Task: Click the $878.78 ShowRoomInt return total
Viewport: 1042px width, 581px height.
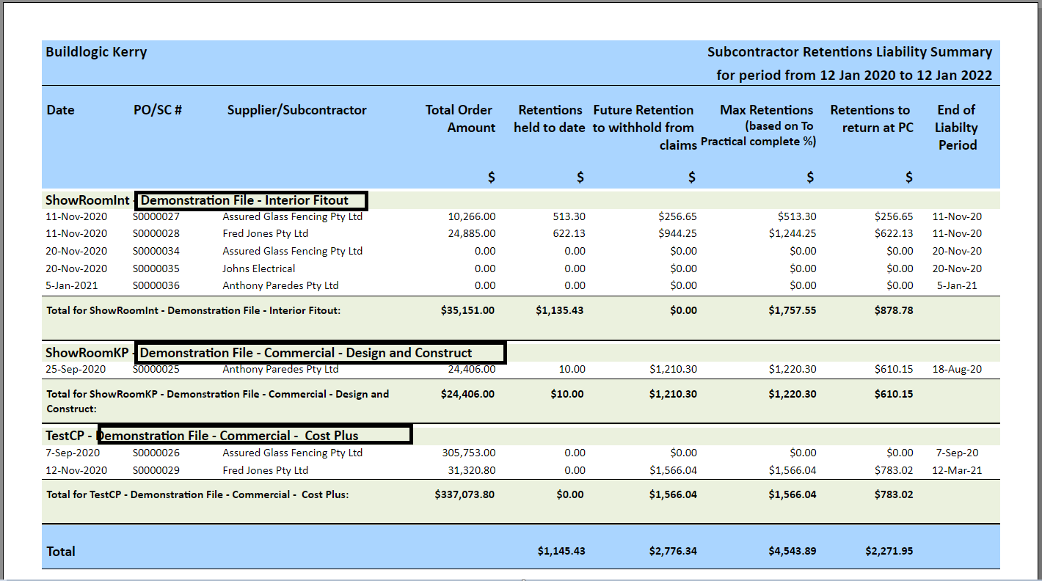Action: (894, 310)
